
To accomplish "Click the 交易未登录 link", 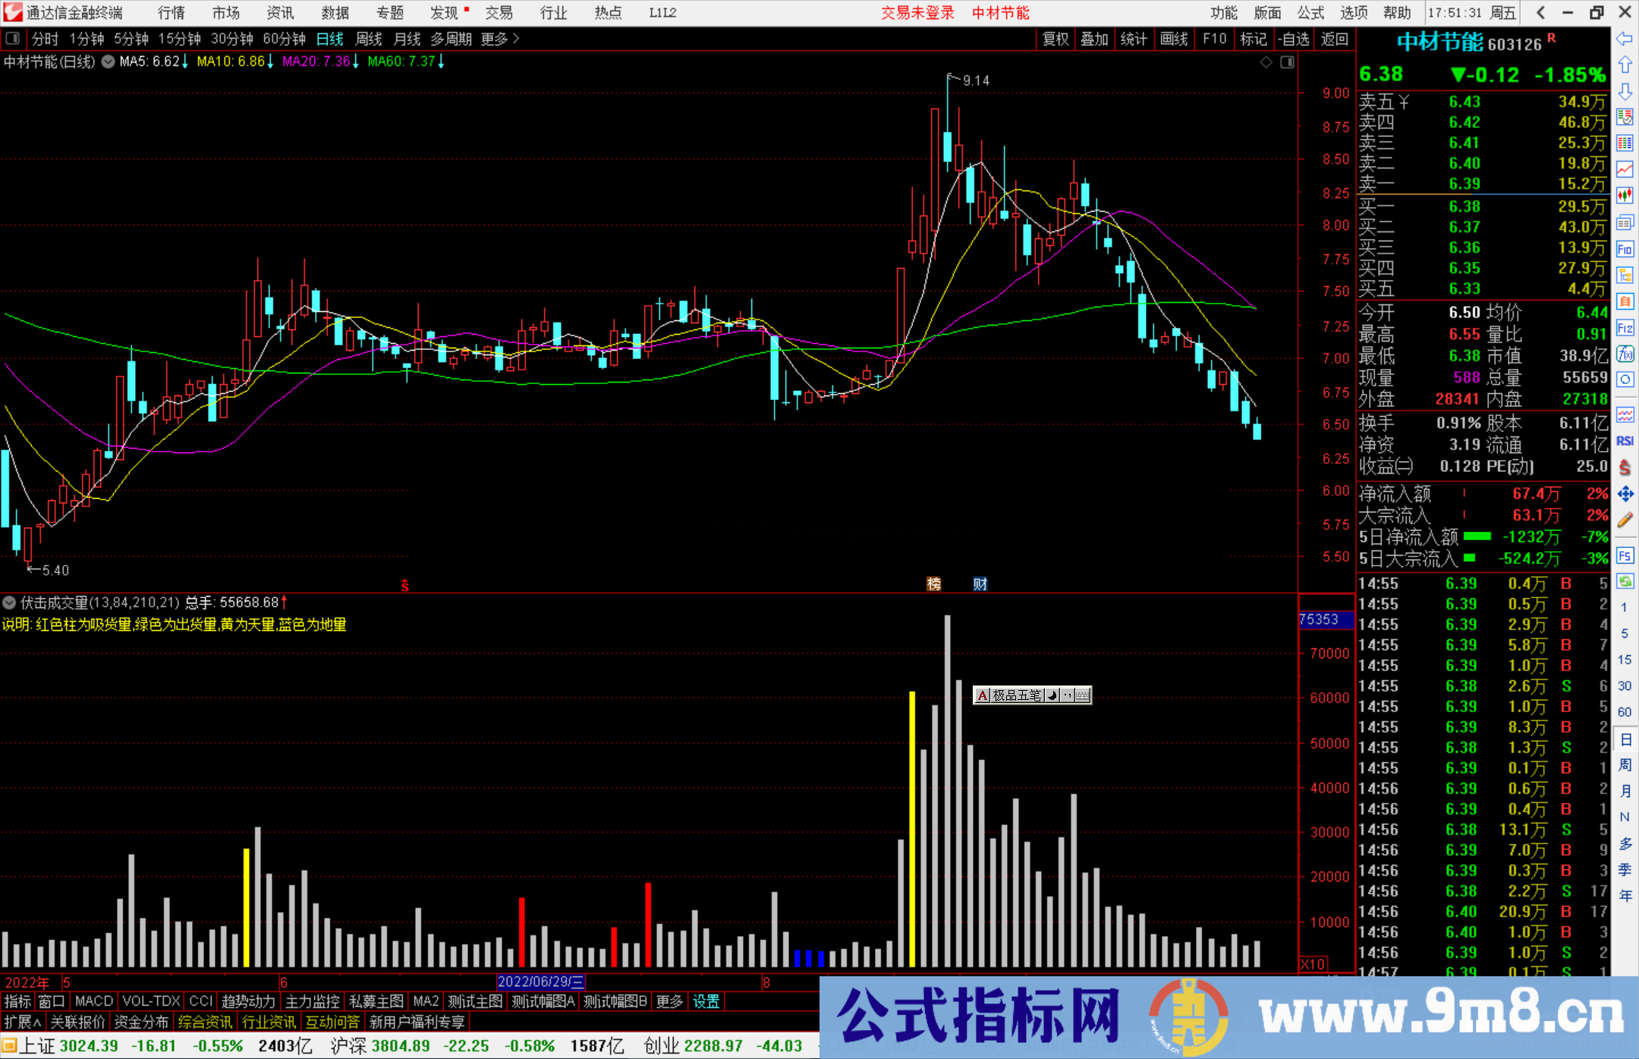I will coord(917,13).
